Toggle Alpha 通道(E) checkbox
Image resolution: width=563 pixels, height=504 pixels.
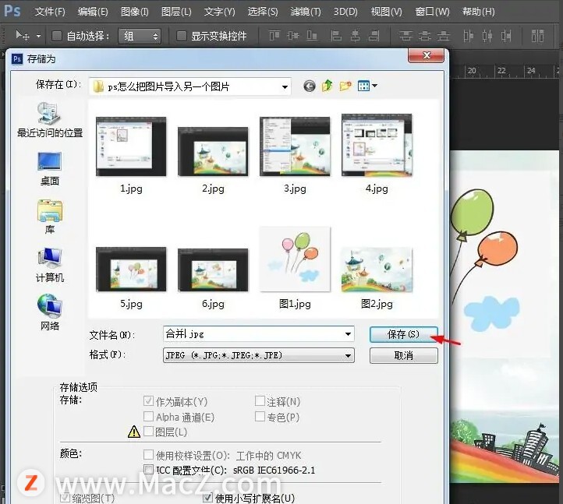(x=148, y=416)
